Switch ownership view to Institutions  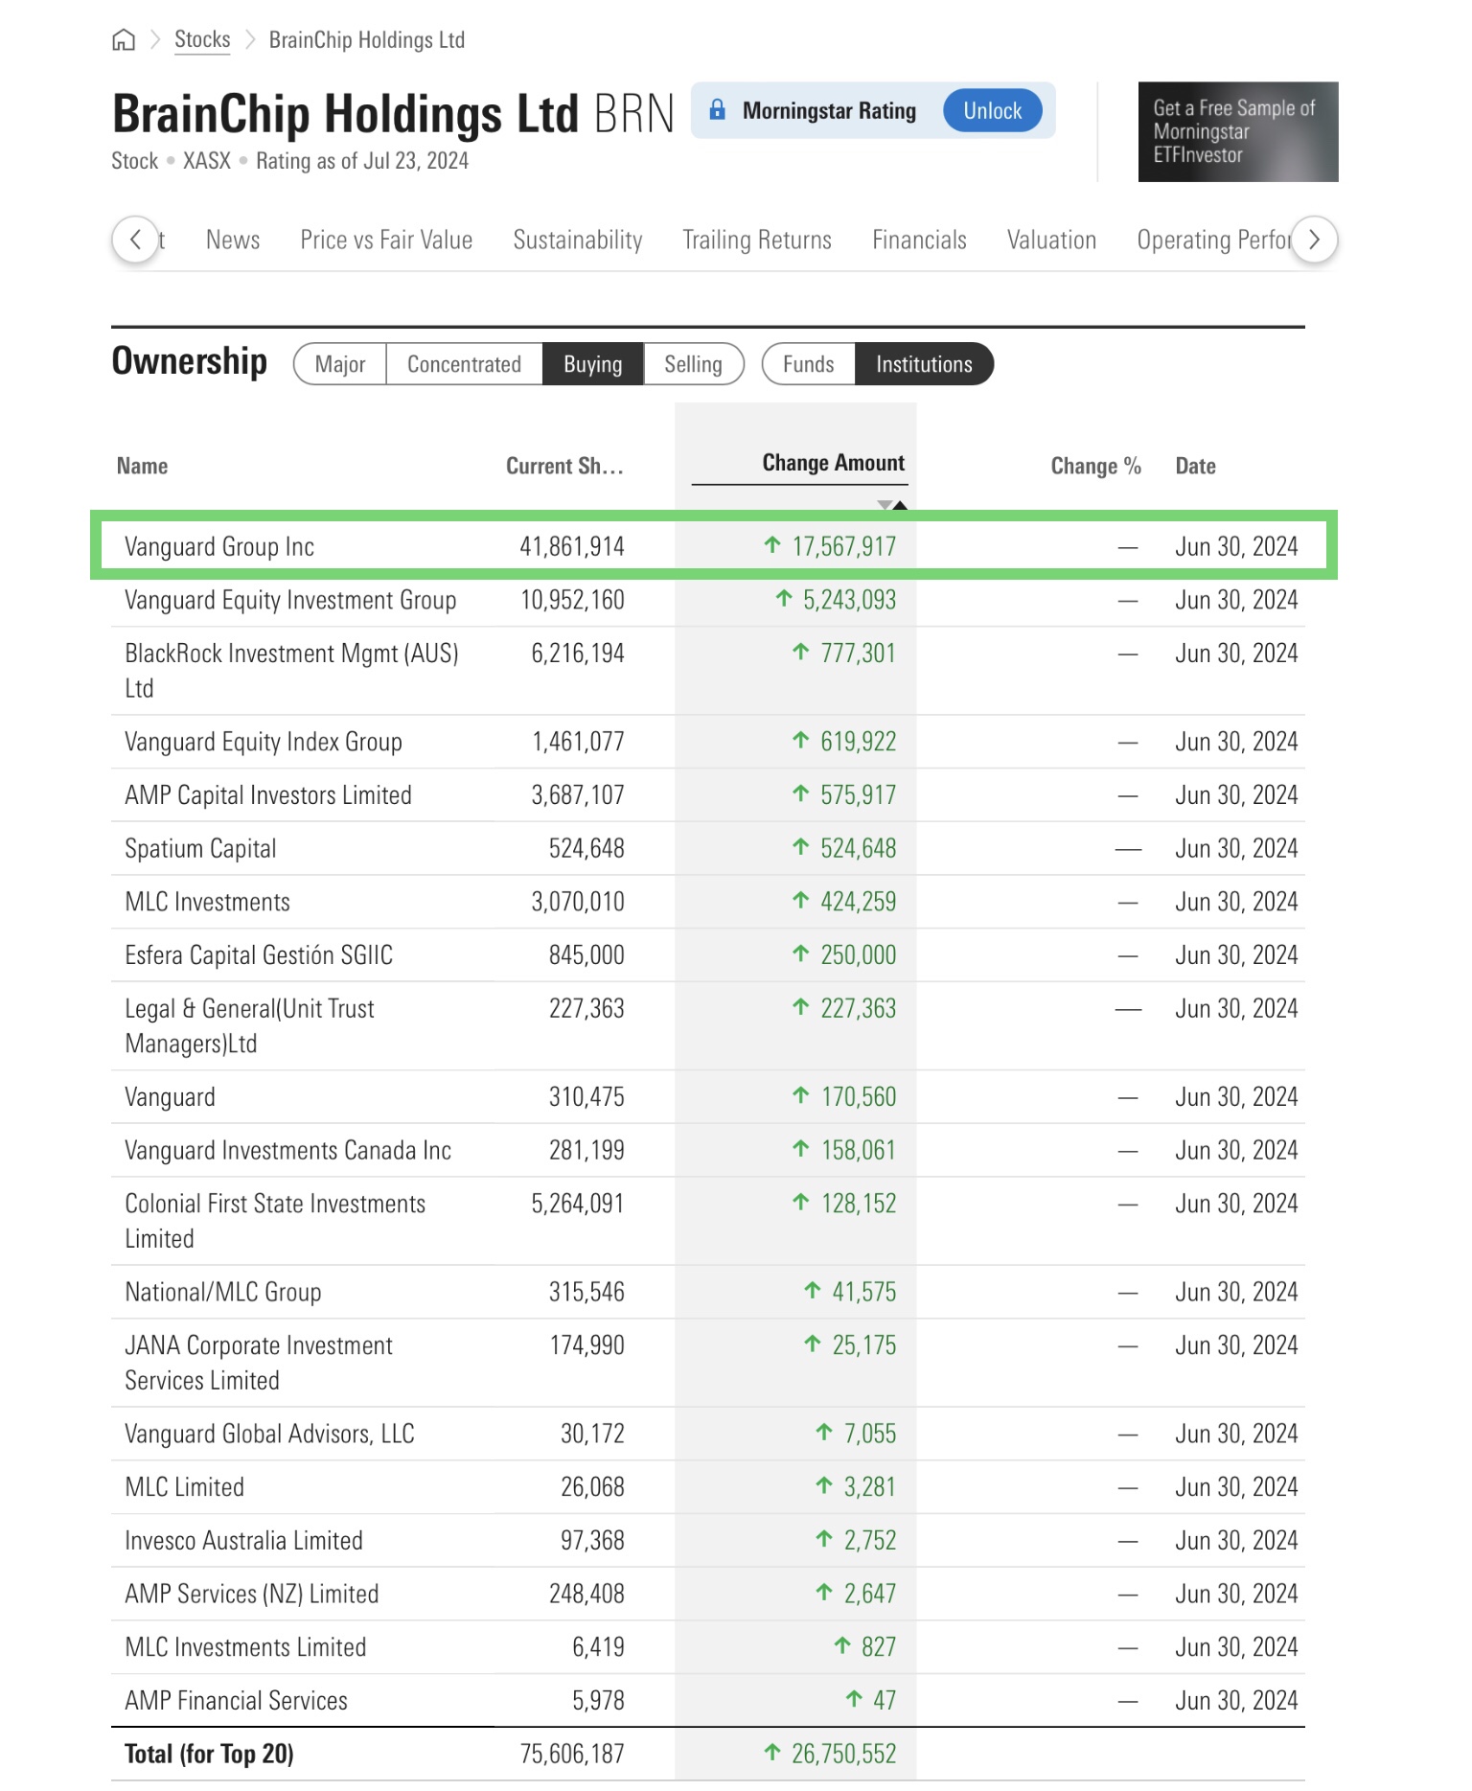pyautogui.click(x=924, y=364)
